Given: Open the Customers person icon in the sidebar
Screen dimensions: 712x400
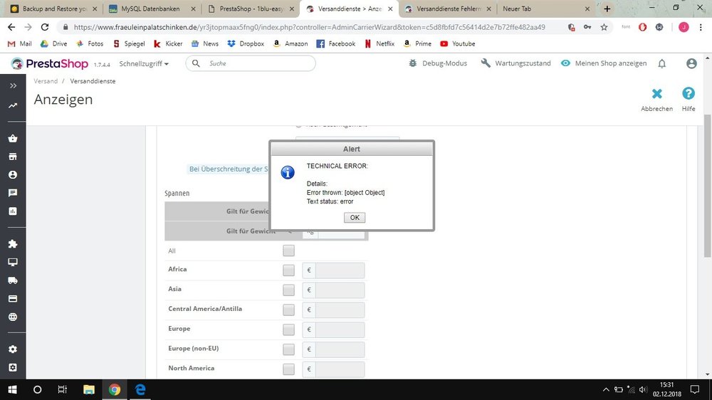Looking at the screenshot, I should point(13,175).
